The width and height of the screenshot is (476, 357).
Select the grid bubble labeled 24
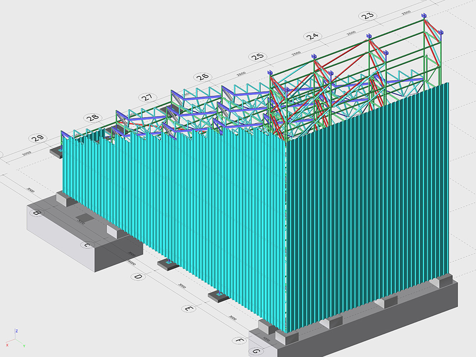[312, 36]
